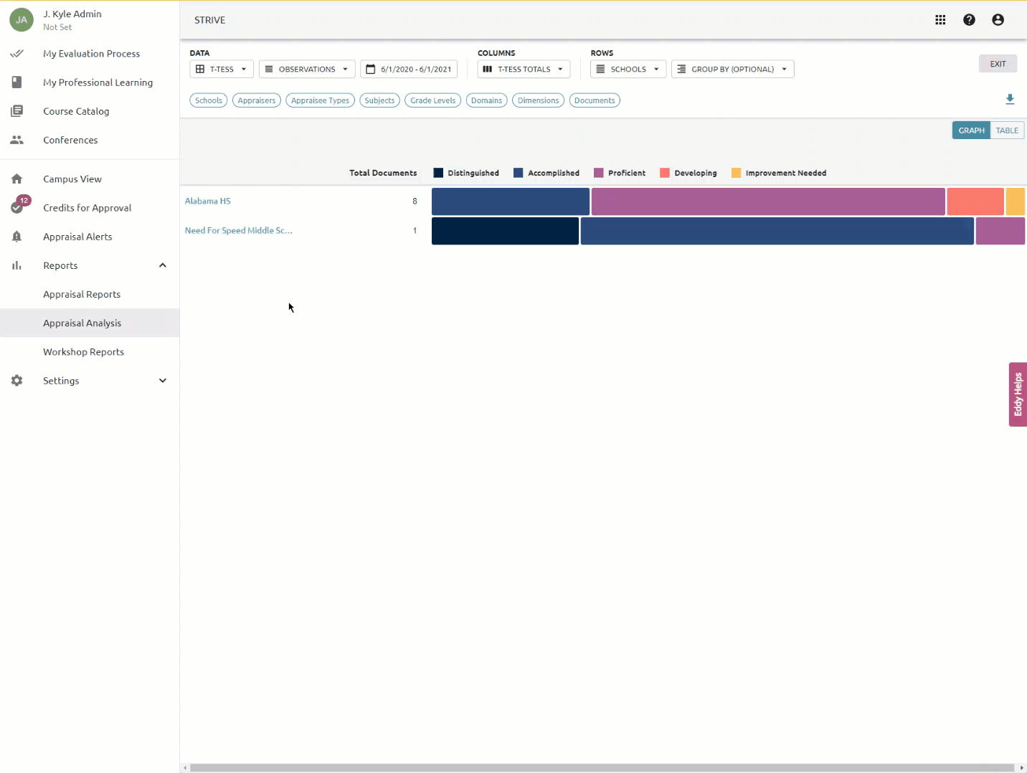Go to My Professional Learning
Viewport: 1027px width, 773px height.
point(98,82)
